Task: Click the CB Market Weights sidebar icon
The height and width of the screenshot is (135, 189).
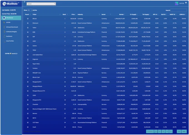Action: click(x=4, y=32)
